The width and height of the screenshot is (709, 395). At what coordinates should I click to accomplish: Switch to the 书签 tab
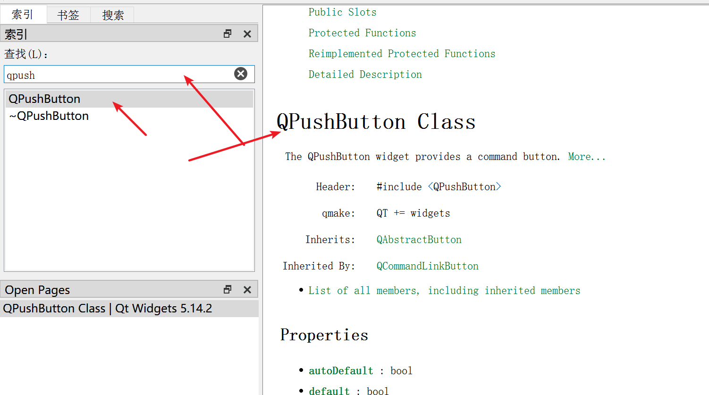(x=68, y=15)
